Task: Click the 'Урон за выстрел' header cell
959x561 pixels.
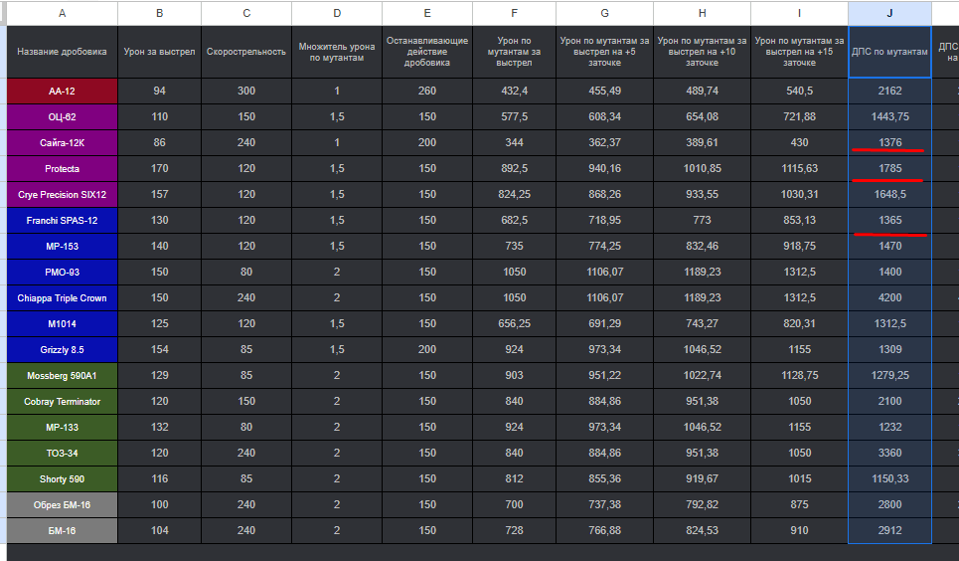Action: click(x=159, y=52)
